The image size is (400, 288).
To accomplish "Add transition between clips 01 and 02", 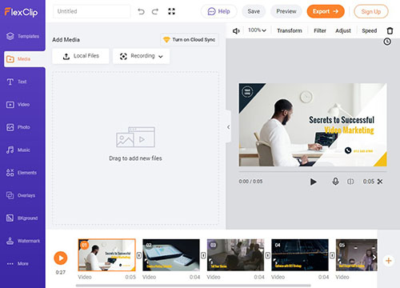I will tap(139, 255).
